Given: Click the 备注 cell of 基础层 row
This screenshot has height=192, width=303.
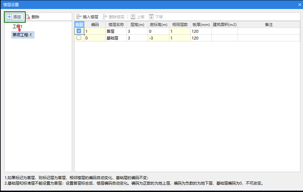Looking at the screenshot, I should (268, 38).
